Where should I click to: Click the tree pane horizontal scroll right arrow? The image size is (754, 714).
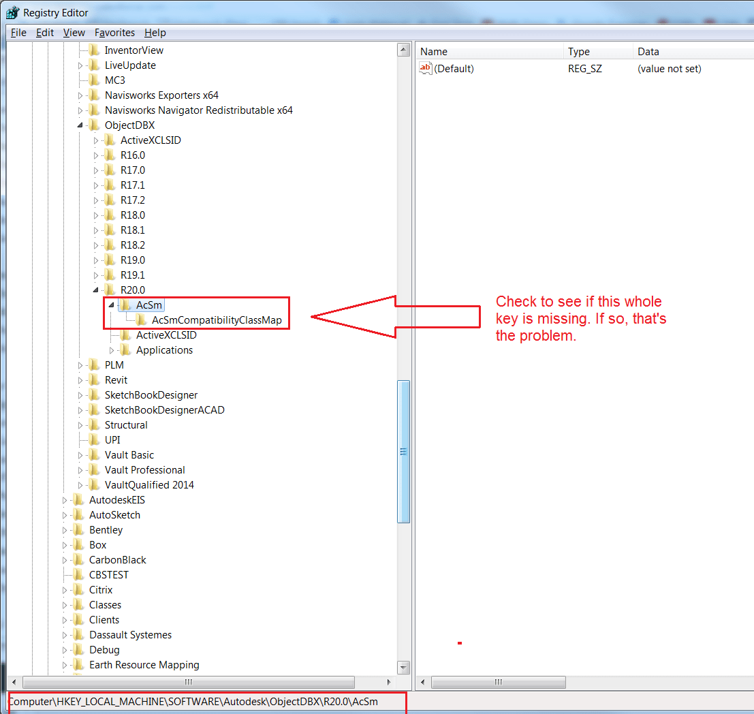click(388, 682)
